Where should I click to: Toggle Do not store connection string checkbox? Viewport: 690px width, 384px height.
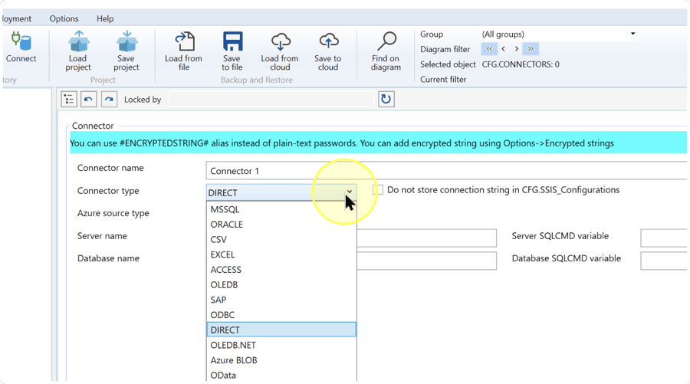[x=378, y=190]
